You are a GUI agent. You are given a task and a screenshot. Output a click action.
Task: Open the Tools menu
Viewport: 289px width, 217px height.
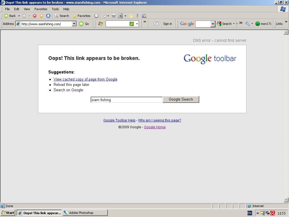click(55, 9)
